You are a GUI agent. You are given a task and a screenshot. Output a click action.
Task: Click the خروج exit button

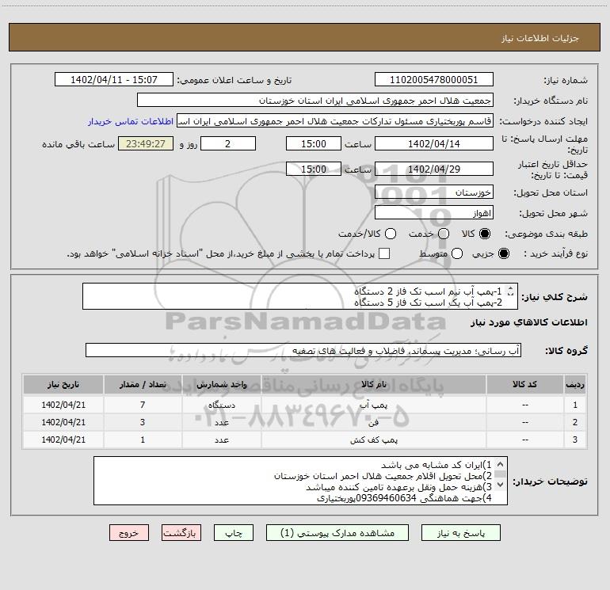[x=129, y=533]
